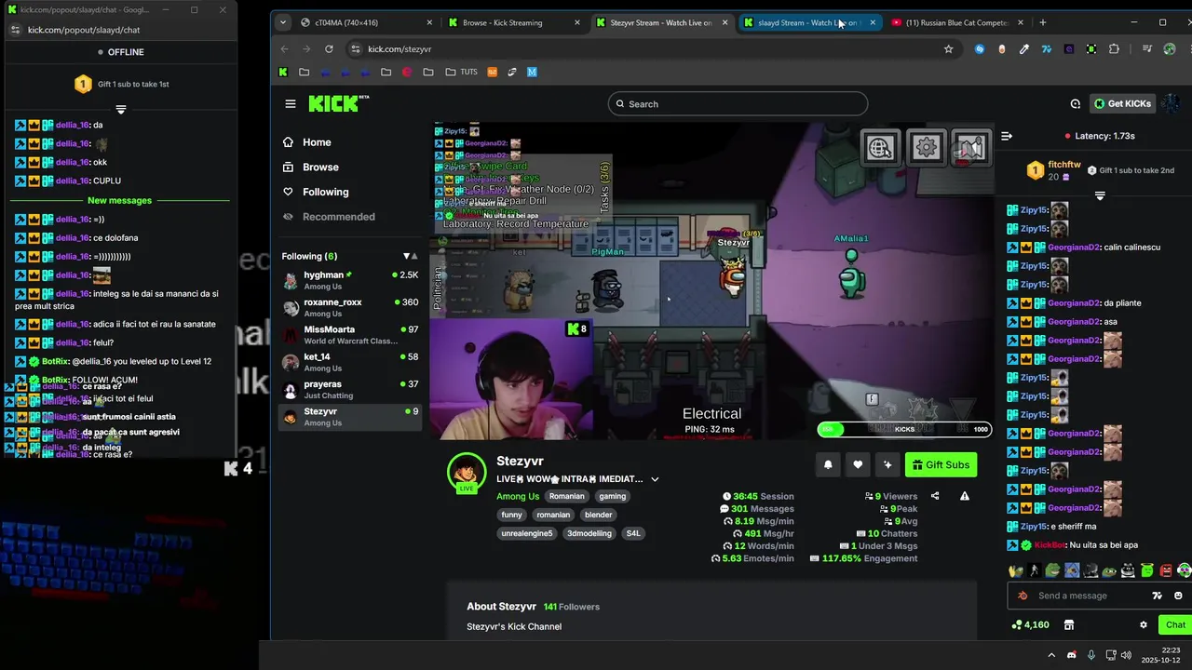
Task: Click the Kick bookmark in bookmarks bar
Action: click(x=283, y=72)
